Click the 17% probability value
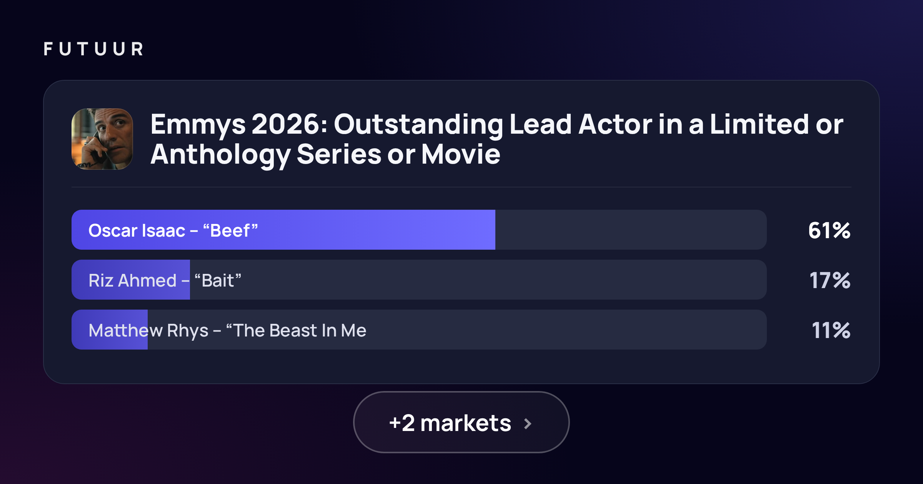Viewport: 923px width, 484px height. (830, 280)
